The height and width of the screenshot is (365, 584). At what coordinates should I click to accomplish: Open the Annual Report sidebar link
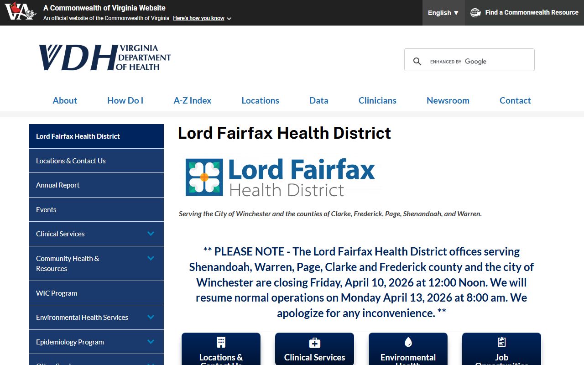pos(58,185)
